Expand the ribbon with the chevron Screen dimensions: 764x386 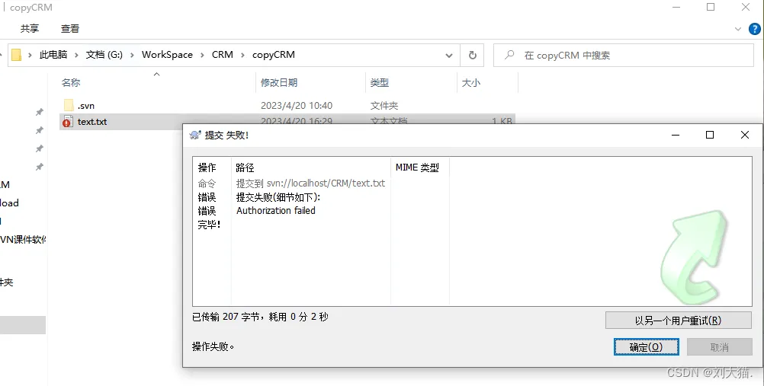(737, 29)
